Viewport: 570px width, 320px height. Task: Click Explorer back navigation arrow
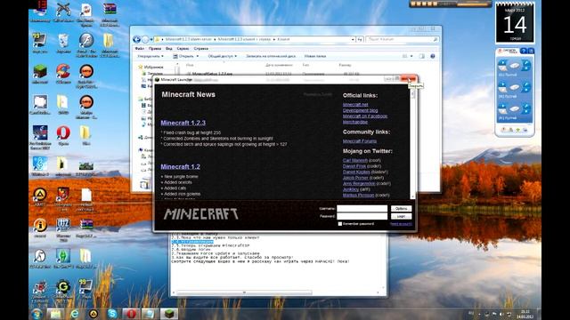point(136,39)
